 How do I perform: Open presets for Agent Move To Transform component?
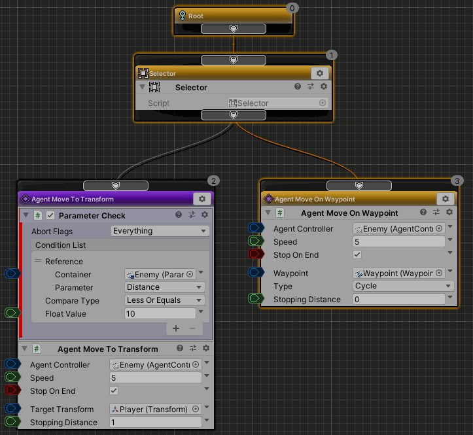click(193, 349)
